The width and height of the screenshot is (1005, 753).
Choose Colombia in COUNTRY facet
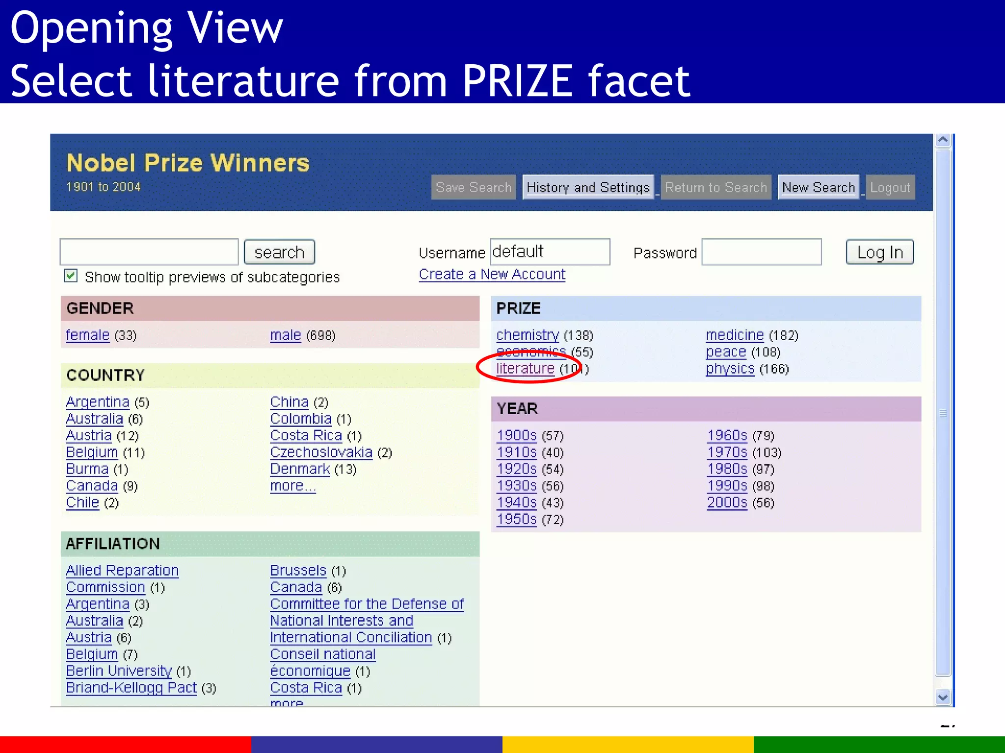point(301,419)
